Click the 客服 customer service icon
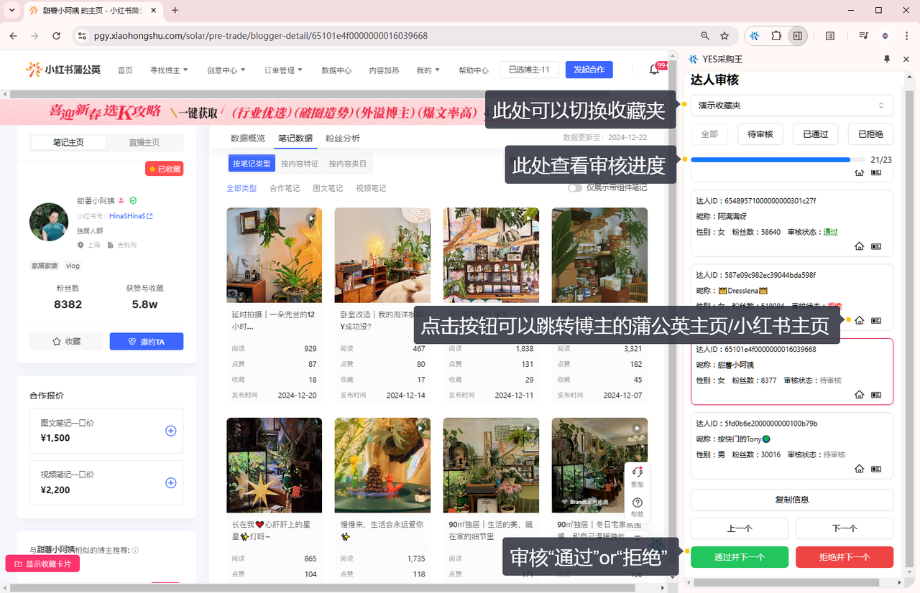The image size is (920, 593). point(637,475)
